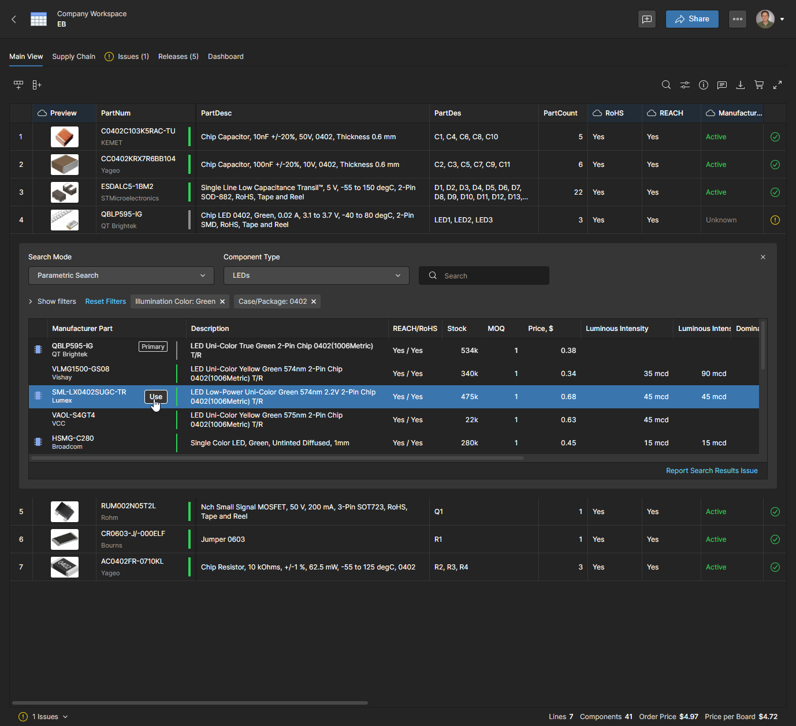Click the add column icon
The width and height of the screenshot is (796, 726).
click(x=37, y=85)
